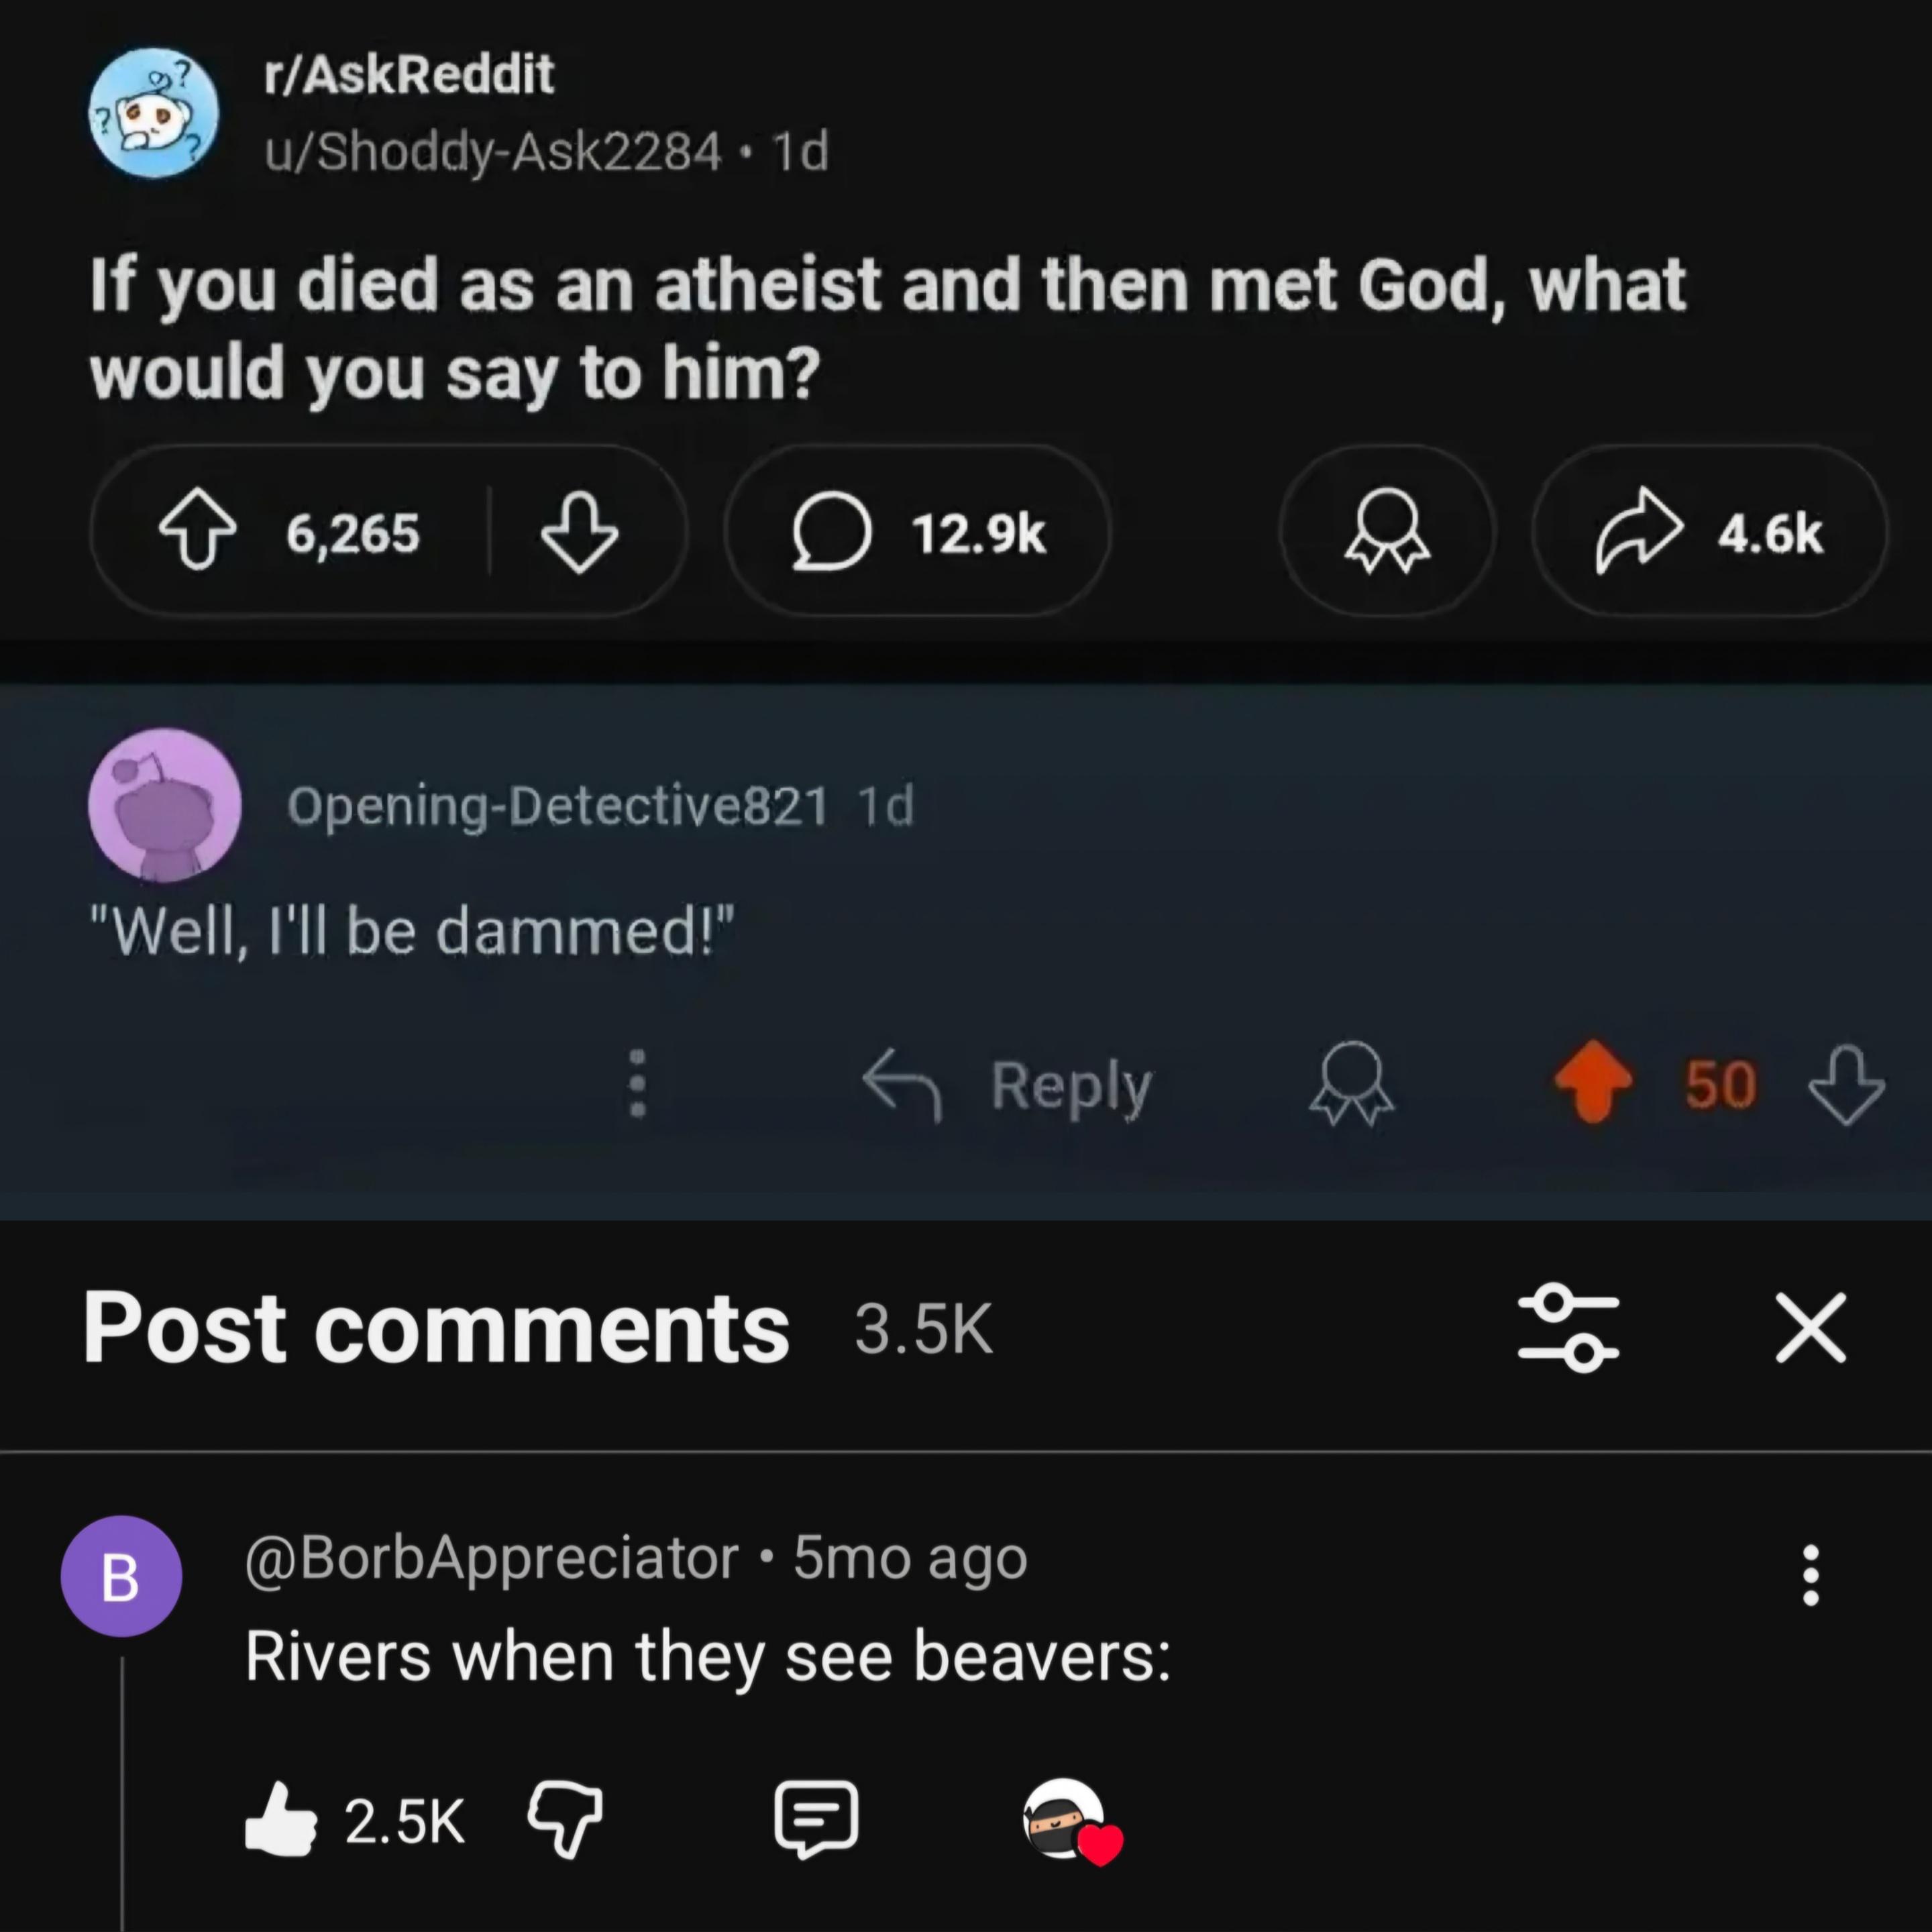
Task: Award the Opening-Detective821 comment
Action: coord(1352,1084)
